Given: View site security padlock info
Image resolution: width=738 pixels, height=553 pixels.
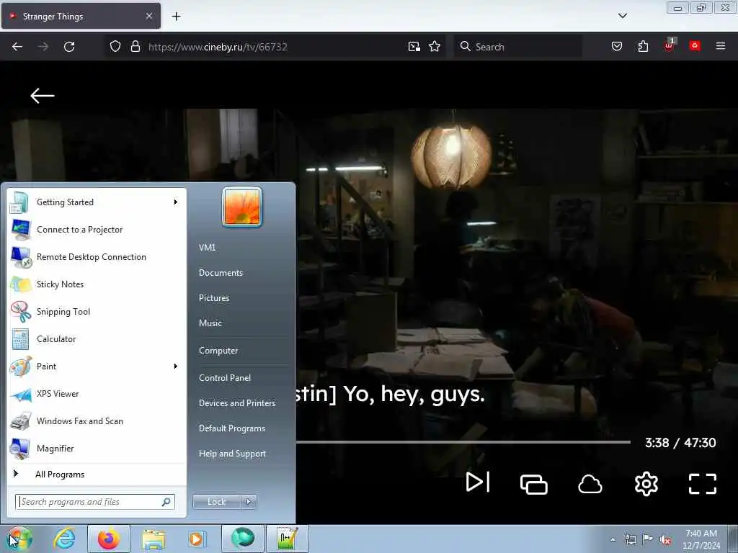Looking at the screenshot, I should [x=135, y=47].
